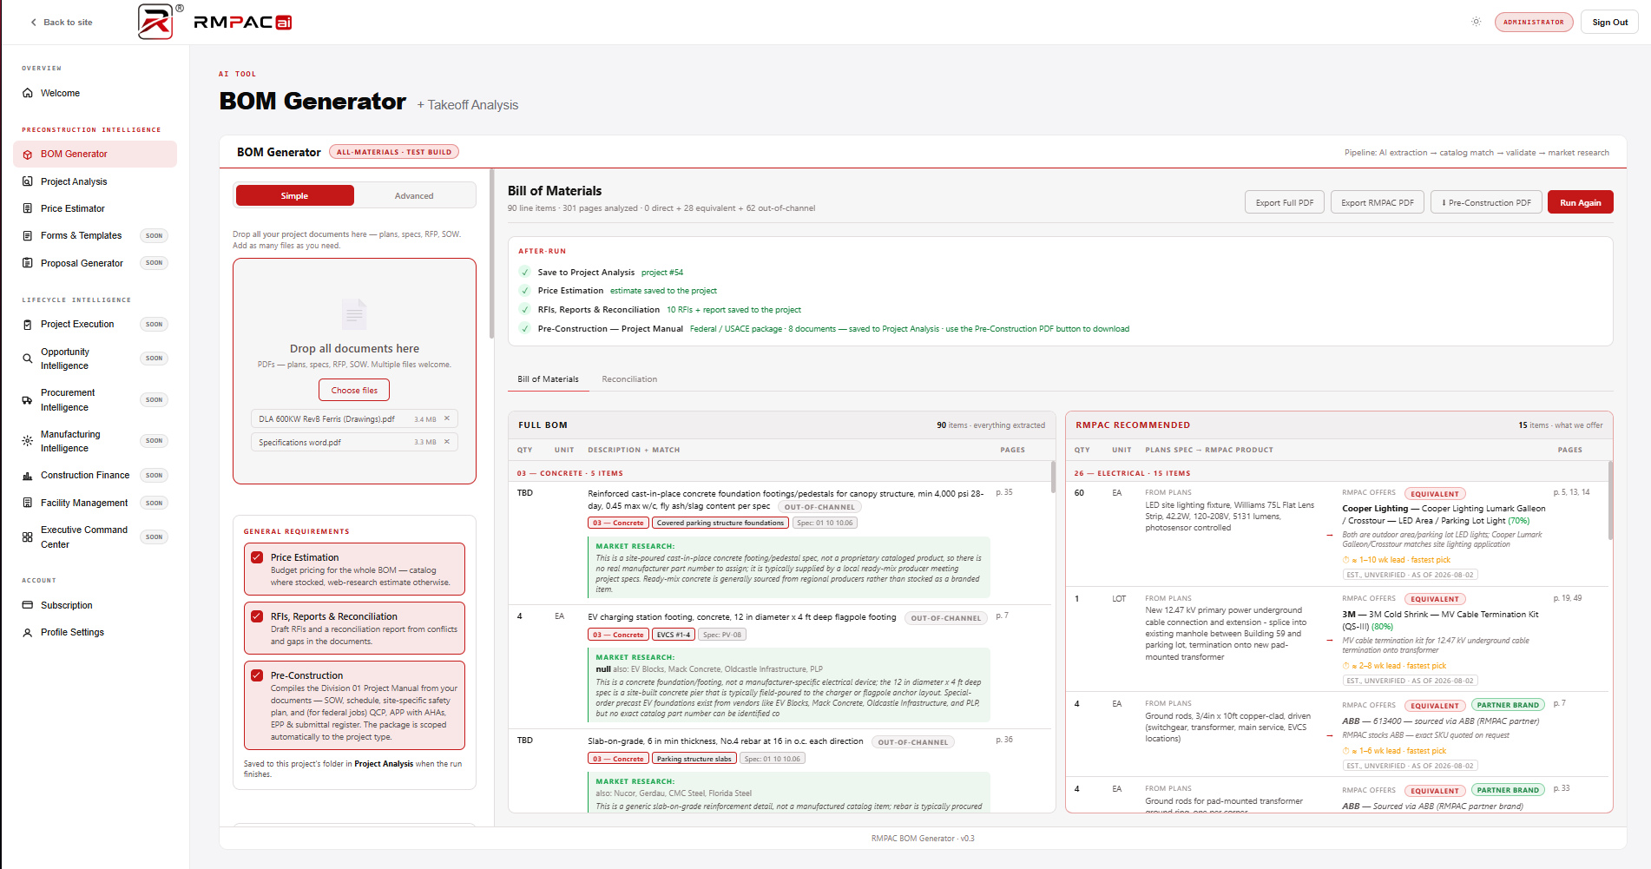The image size is (1651, 869).
Task: Click the Procurement Intelligence truck icon
Action: 28,400
